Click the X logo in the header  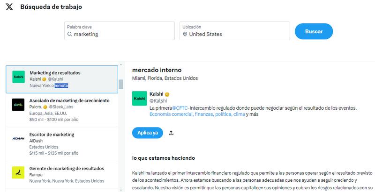(x=9, y=7)
